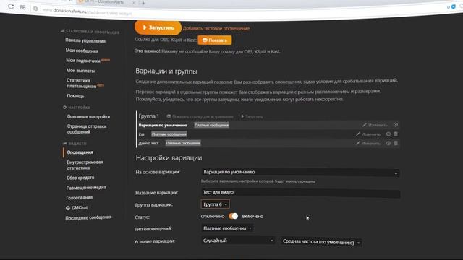Viewport: 463px width, 260px height.
Task: Toggle the Статус switch
Action: (233, 216)
